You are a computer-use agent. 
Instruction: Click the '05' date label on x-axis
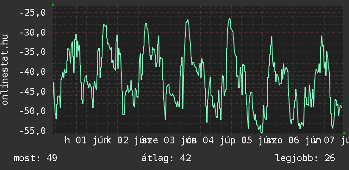pyautogui.click(x=247, y=140)
